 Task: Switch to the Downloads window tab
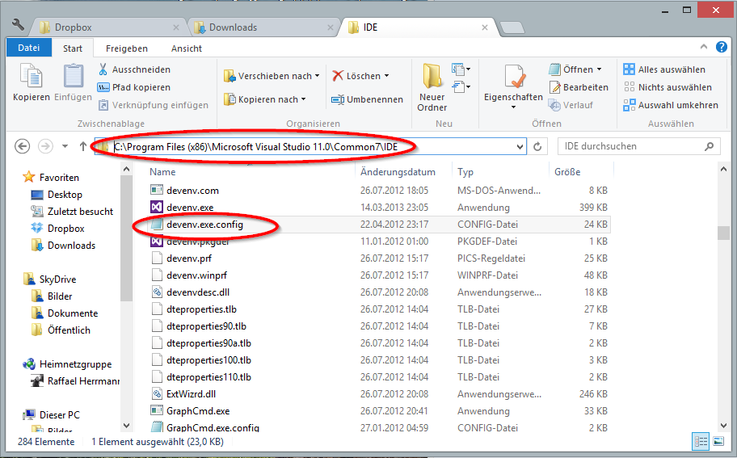point(263,27)
